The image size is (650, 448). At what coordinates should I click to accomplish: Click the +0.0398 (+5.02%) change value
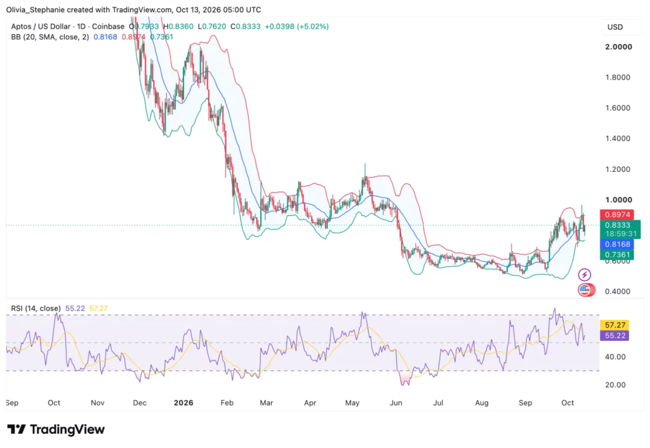[x=297, y=27]
